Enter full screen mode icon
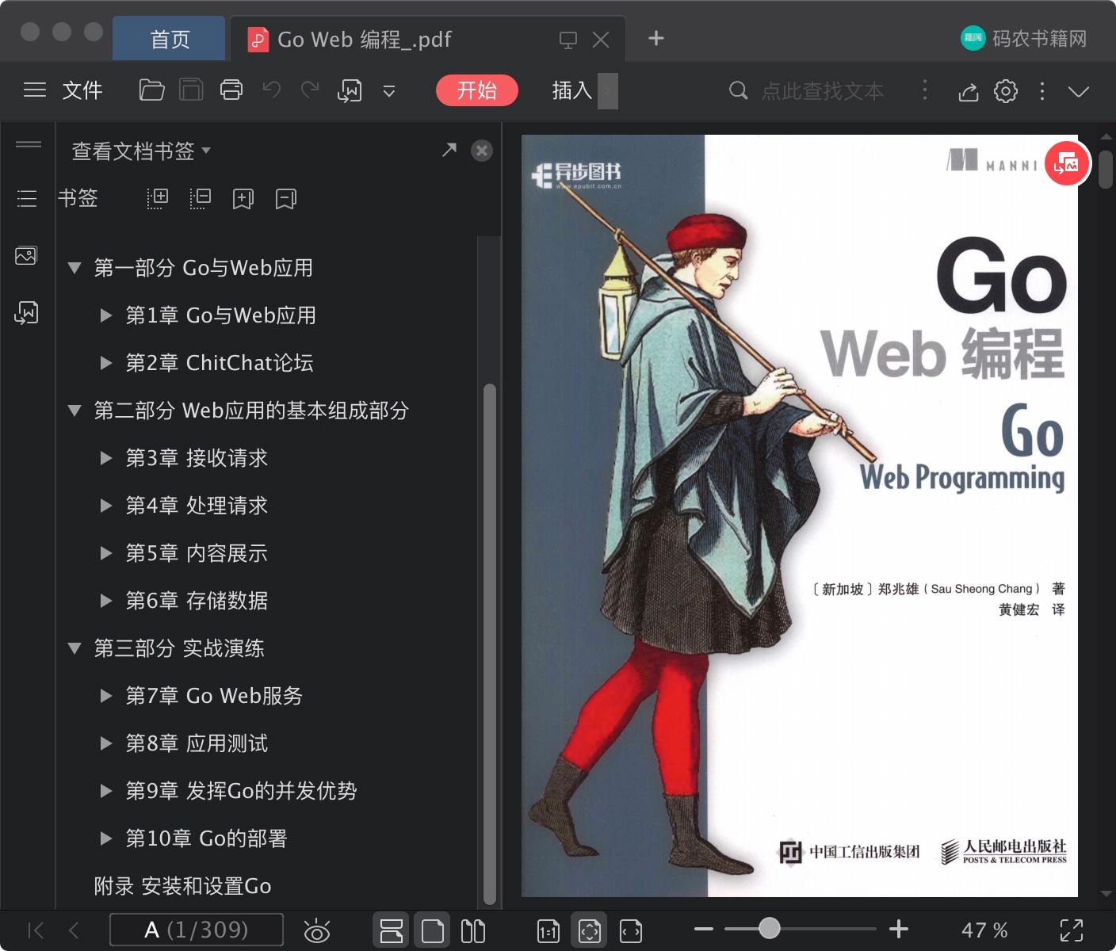This screenshot has width=1116, height=951. [x=1072, y=930]
